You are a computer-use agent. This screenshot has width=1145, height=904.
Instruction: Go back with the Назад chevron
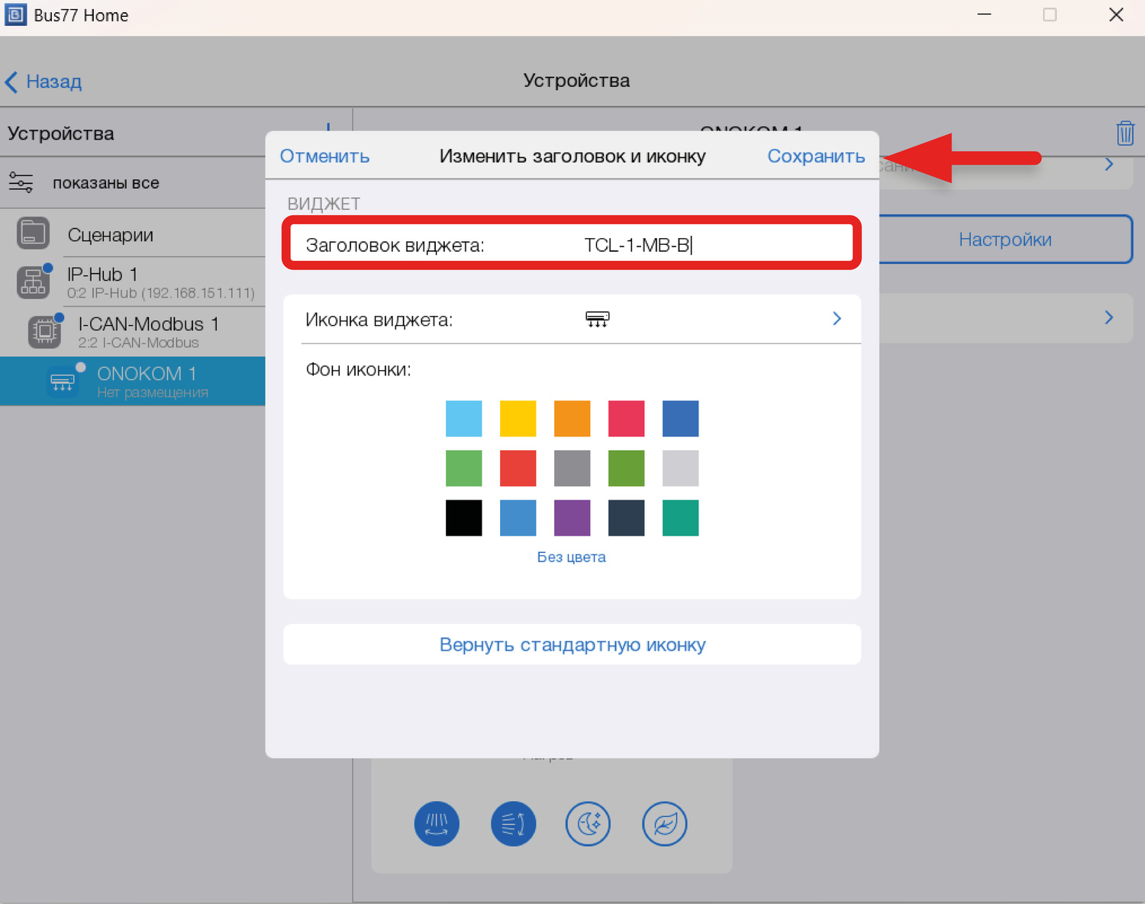[12, 82]
